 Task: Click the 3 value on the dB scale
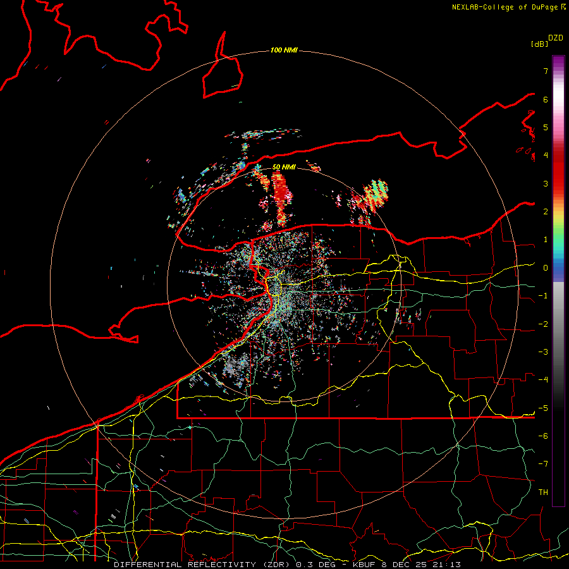[x=546, y=183]
